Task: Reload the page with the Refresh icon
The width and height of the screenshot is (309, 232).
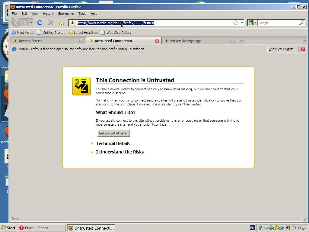Action: click(40, 23)
